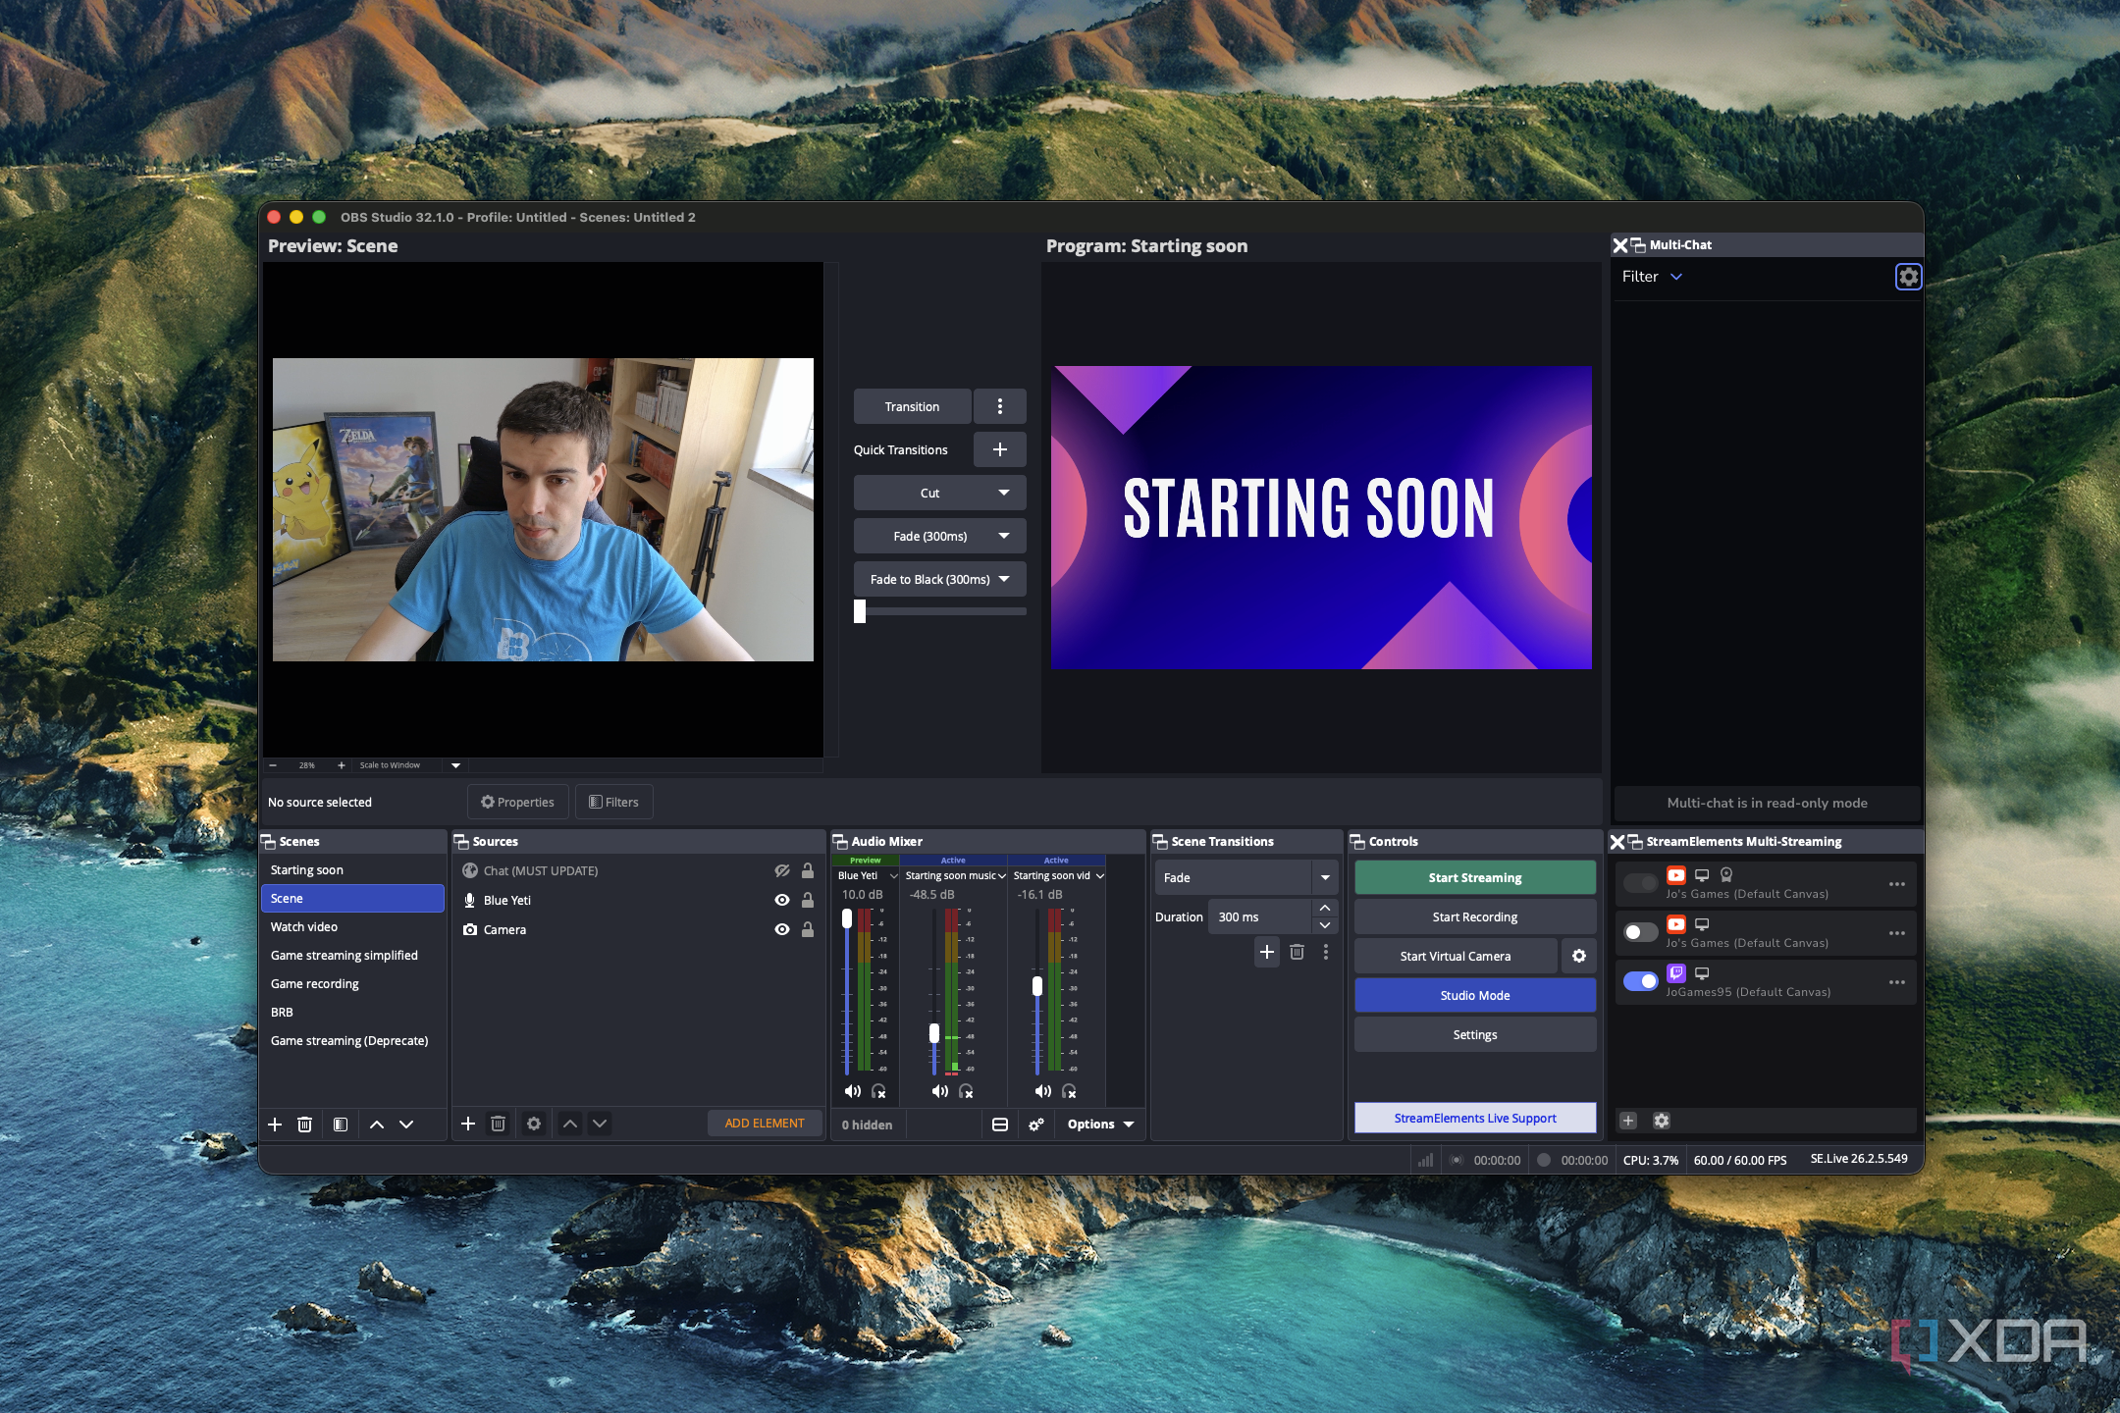The image size is (2120, 1413).
Task: Select the BRB scene
Action: [x=352, y=1013]
